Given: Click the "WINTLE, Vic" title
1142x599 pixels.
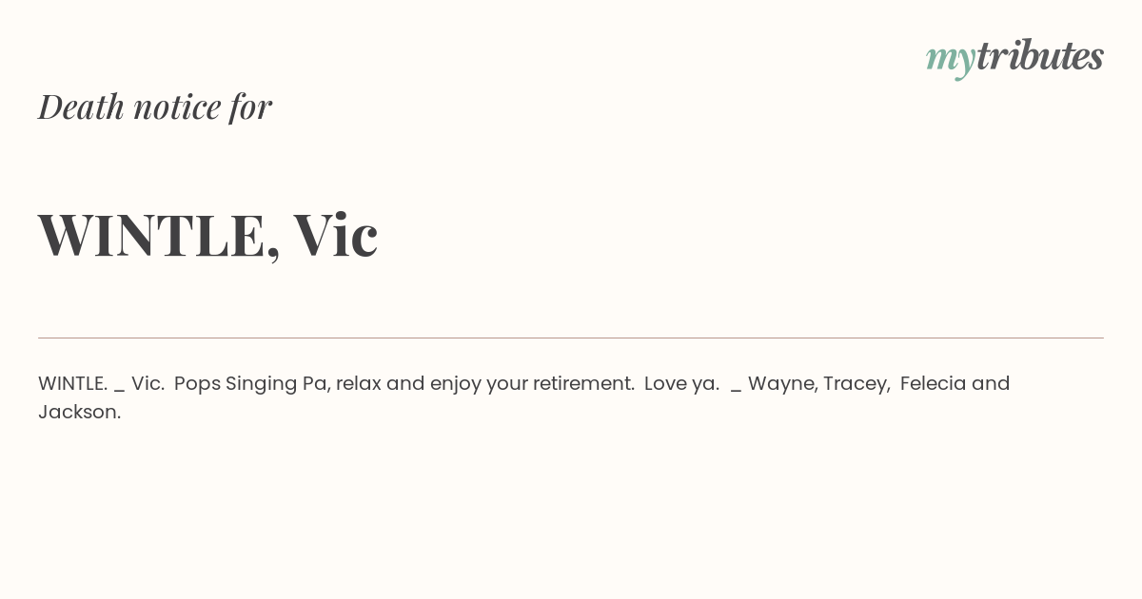Looking at the screenshot, I should (207, 235).
